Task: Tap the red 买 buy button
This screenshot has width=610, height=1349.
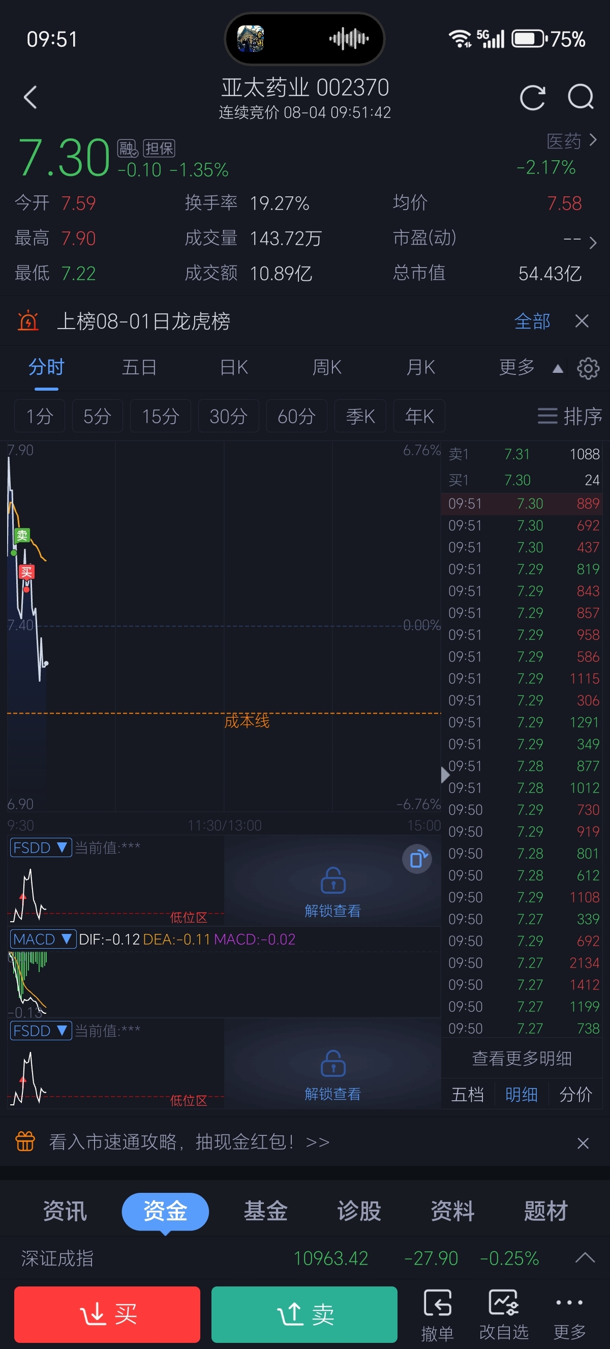Action: 107,1314
